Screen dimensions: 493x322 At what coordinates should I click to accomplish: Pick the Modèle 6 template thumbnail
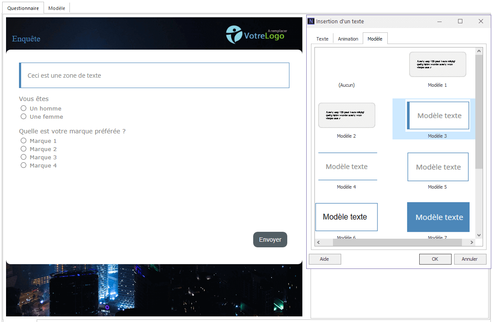pos(346,217)
